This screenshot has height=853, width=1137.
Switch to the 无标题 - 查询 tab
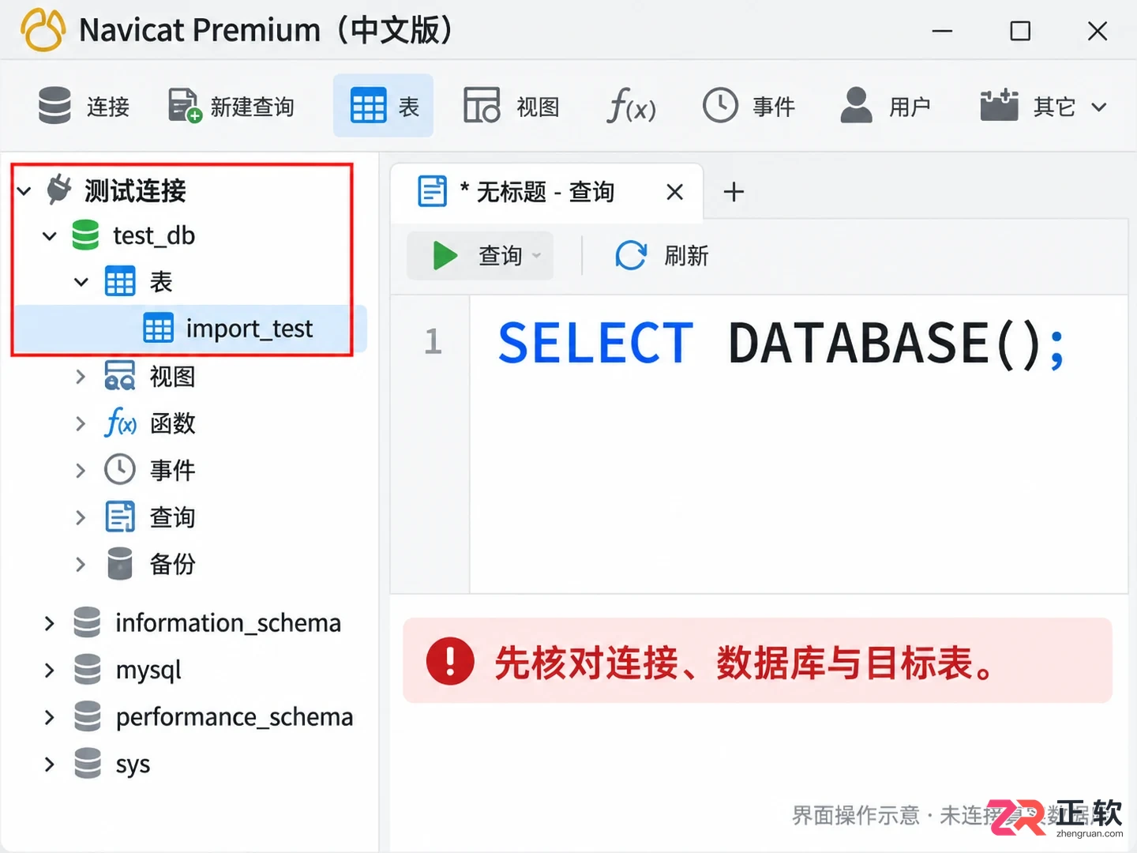(x=546, y=192)
